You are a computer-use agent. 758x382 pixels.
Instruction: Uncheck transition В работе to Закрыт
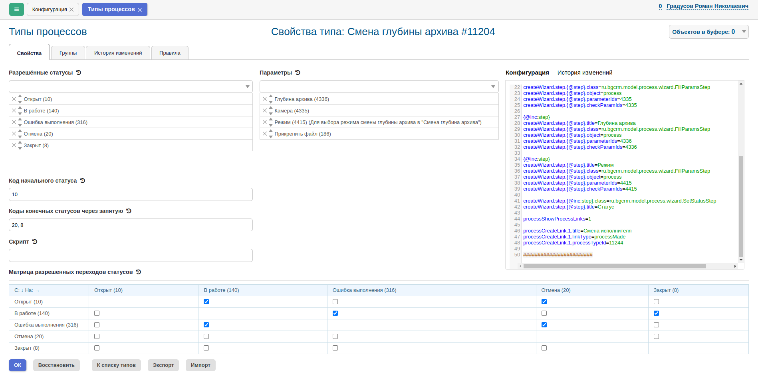(x=656, y=313)
